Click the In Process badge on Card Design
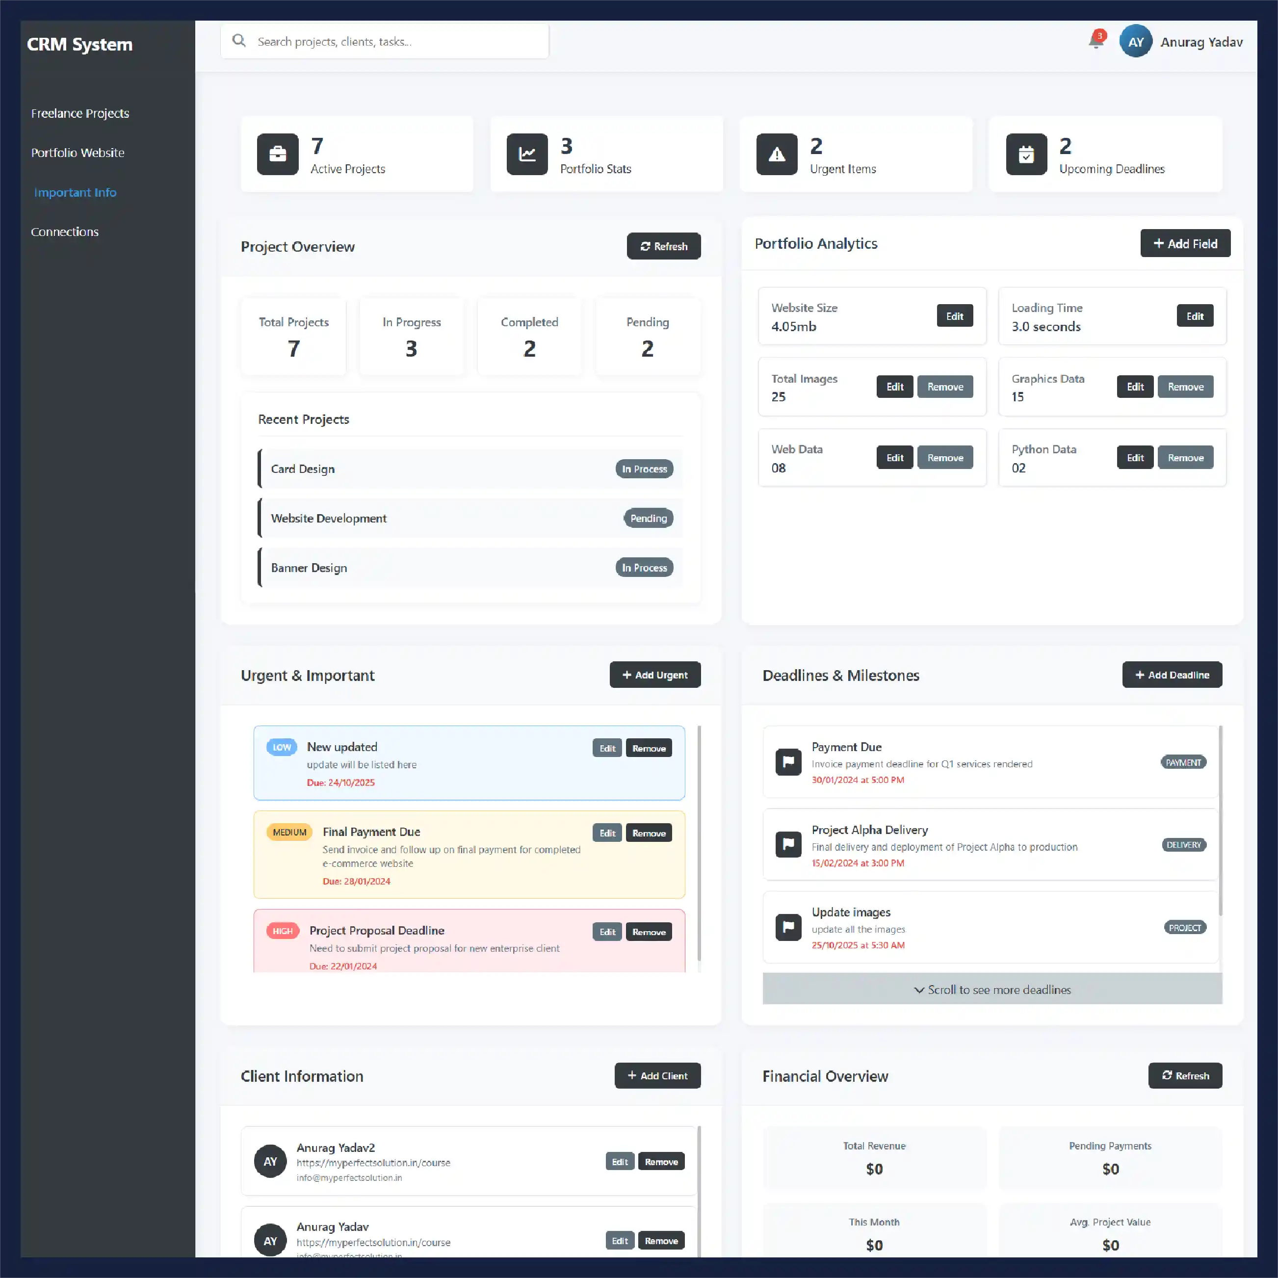The height and width of the screenshot is (1278, 1278). tap(644, 469)
